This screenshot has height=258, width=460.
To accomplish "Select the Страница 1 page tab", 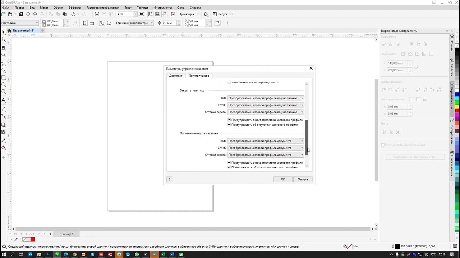I will pos(66,234).
